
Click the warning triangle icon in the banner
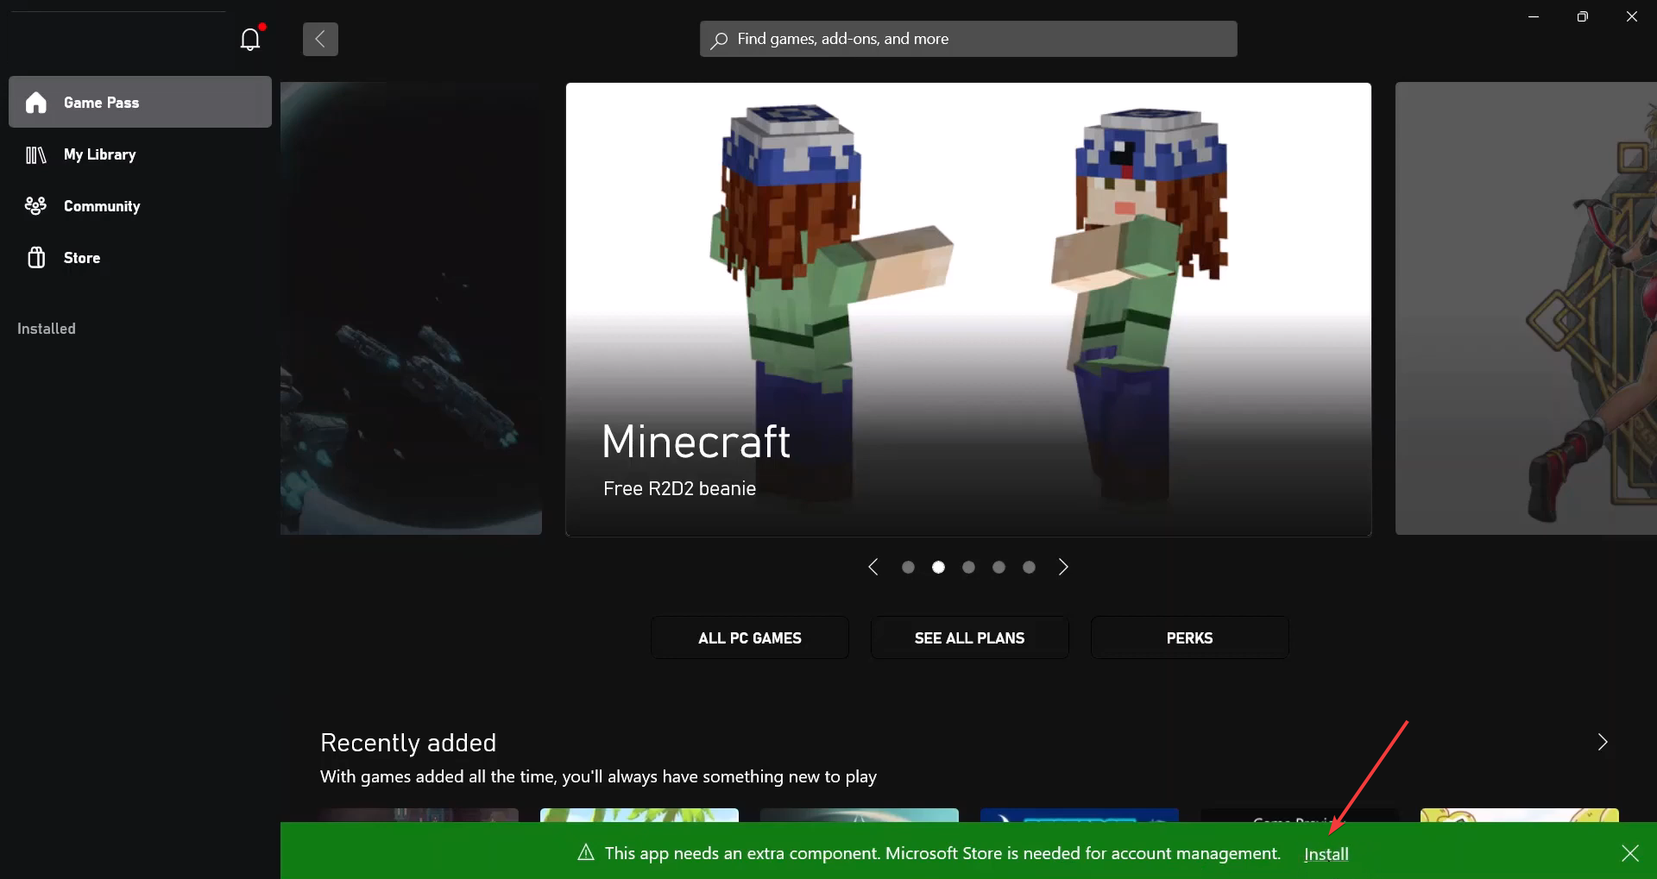coord(586,852)
